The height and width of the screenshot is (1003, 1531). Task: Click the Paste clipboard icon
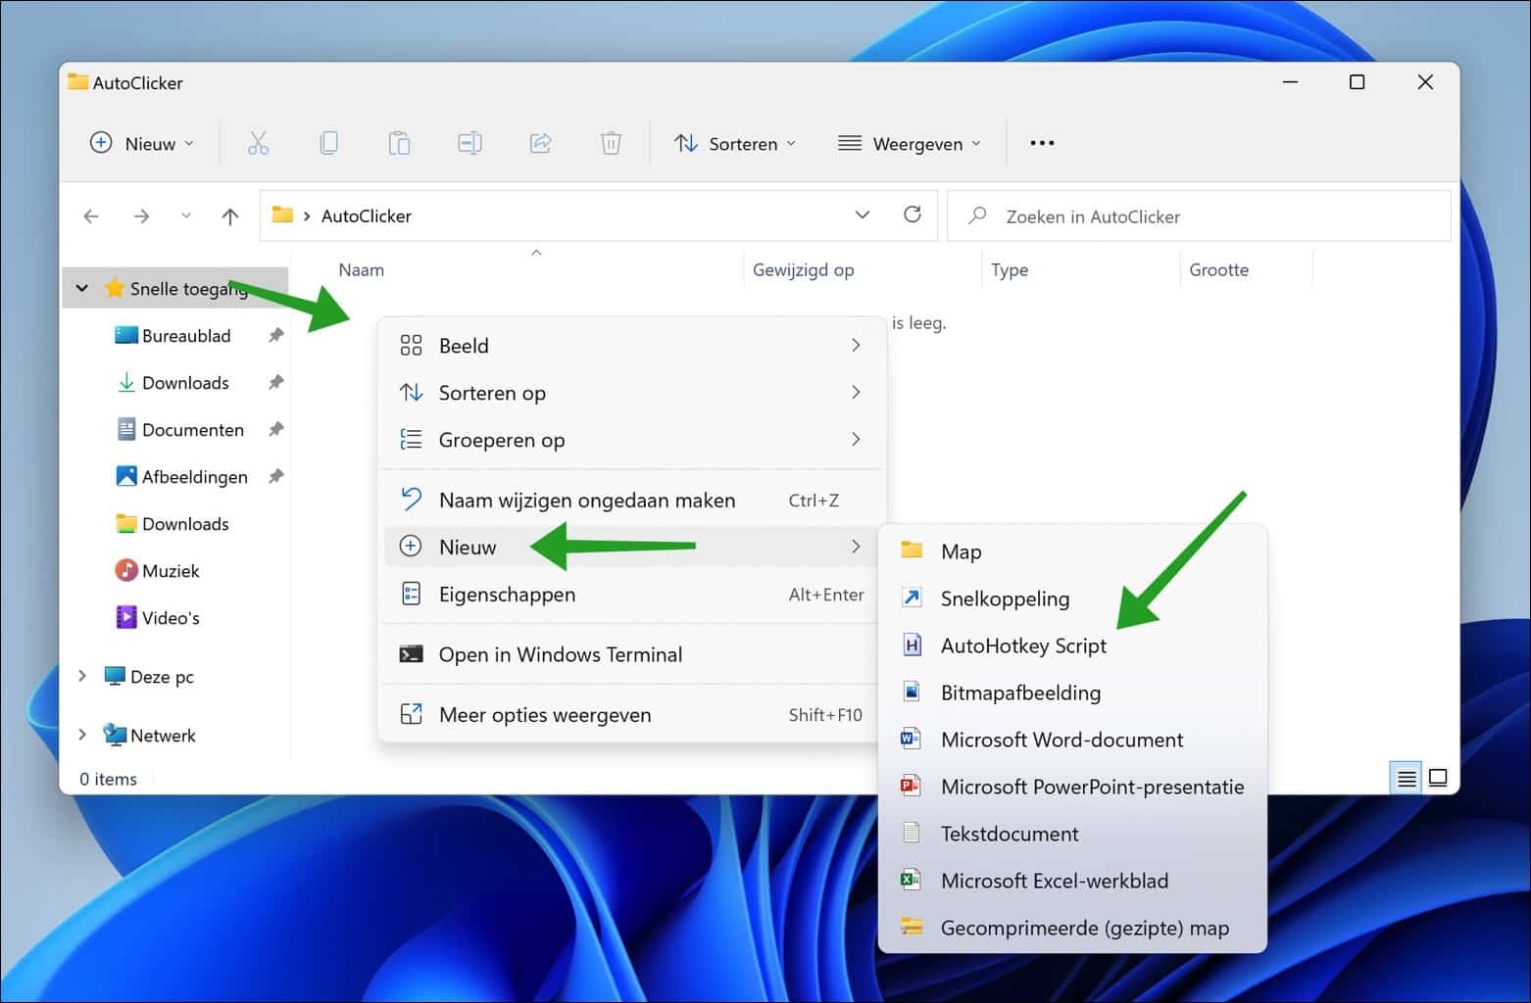[x=399, y=144]
